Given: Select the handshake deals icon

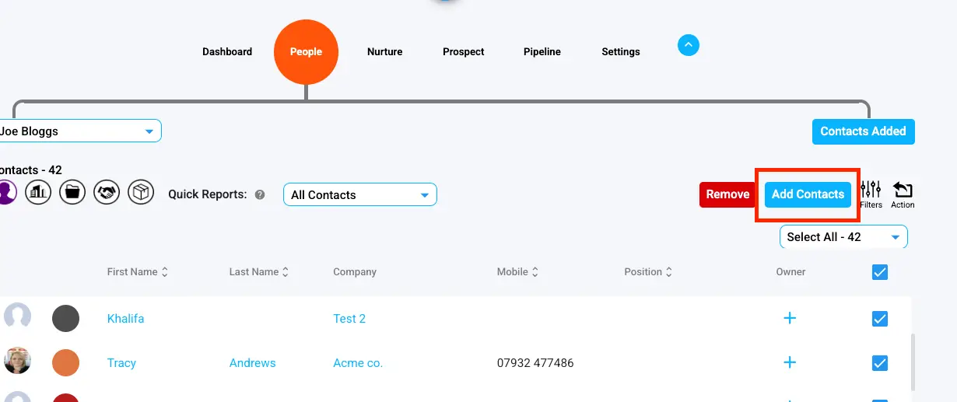Looking at the screenshot, I should 107,192.
